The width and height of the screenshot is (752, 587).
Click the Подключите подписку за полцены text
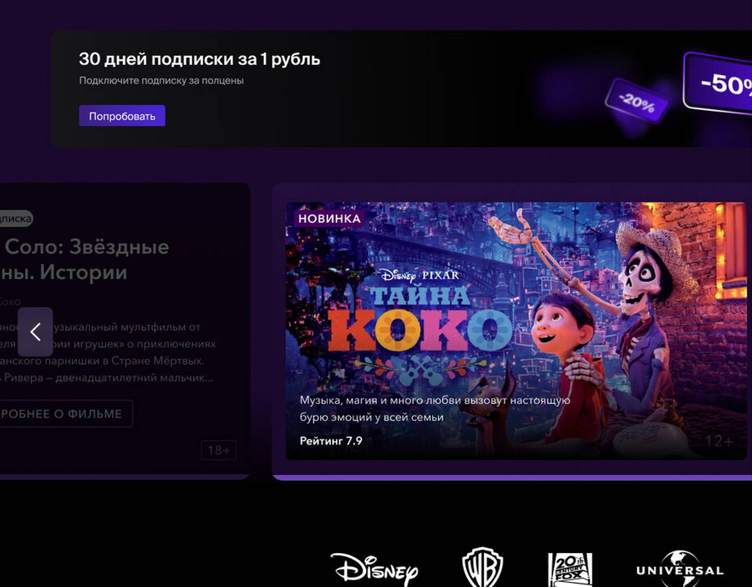161,80
